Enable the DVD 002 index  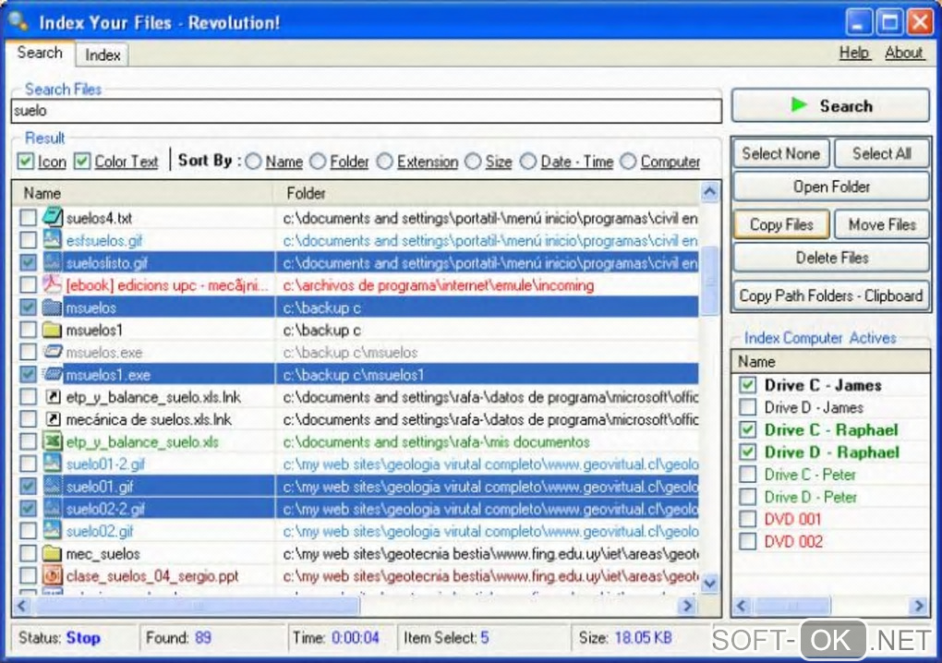pyautogui.click(x=747, y=541)
